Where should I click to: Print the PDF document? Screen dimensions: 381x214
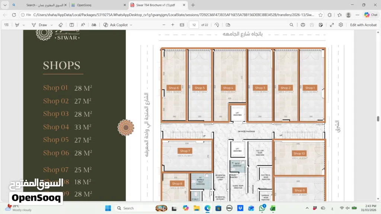pyautogui.click(x=303, y=25)
